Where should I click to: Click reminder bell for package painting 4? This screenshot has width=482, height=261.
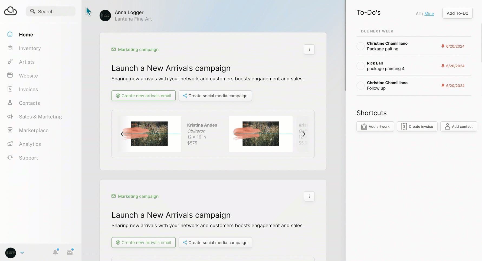443,66
